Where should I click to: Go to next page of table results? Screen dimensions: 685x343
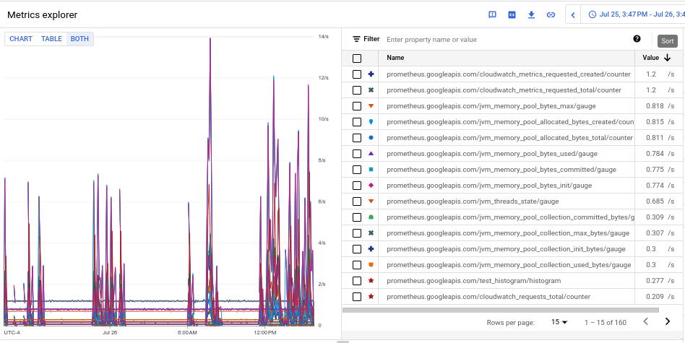(x=667, y=321)
